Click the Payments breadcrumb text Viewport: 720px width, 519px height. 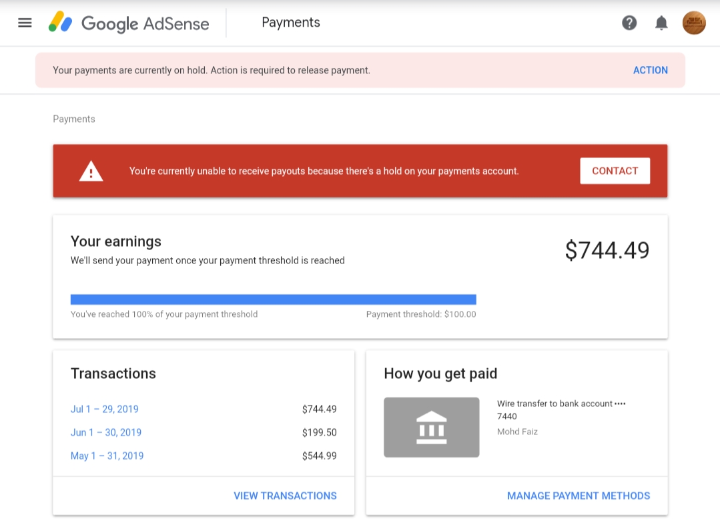pyautogui.click(x=74, y=119)
